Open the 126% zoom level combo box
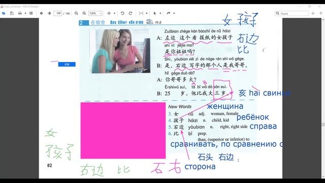Image resolution: width=325 pixels, height=183 pixels. click(x=95, y=13)
